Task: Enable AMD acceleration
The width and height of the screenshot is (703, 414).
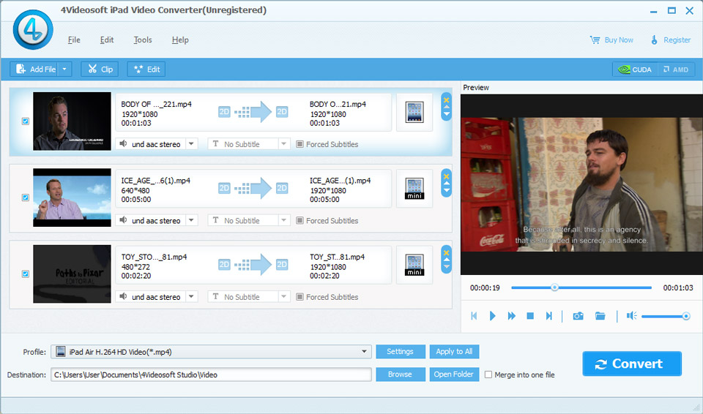Action: click(676, 69)
